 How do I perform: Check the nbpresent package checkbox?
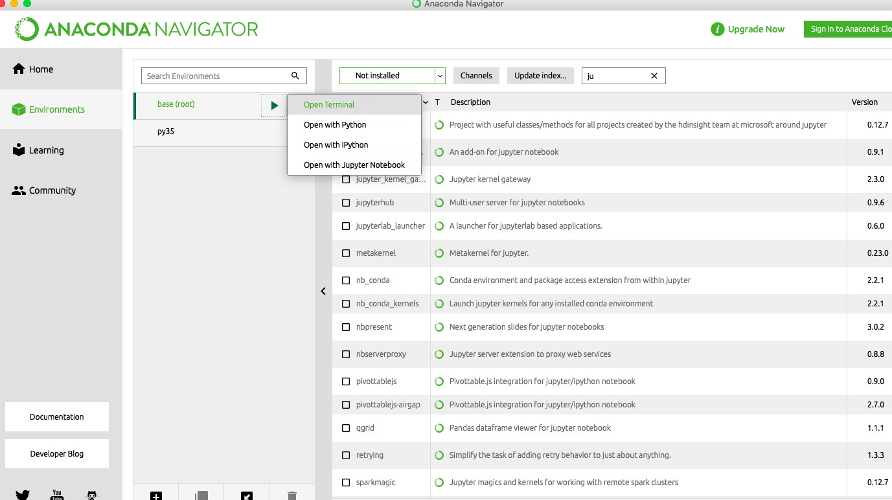[346, 327]
